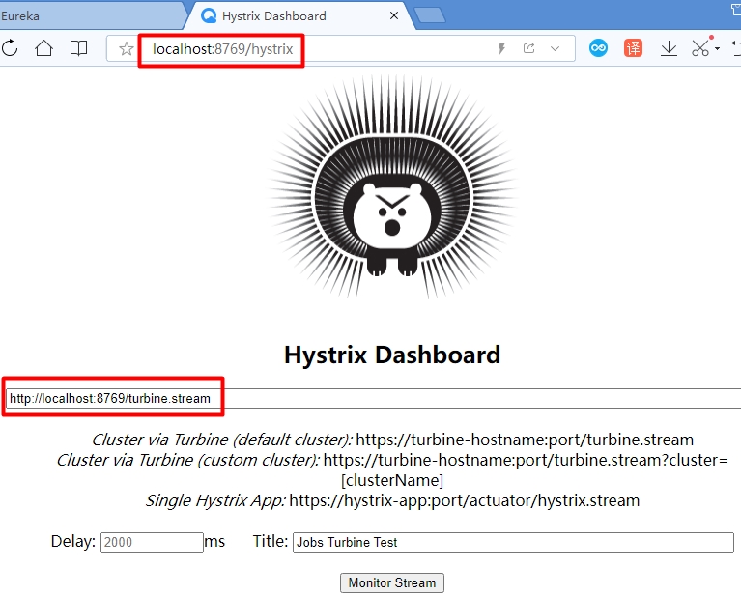Click the '[clusterName]' text
Viewport: 741px width, 596px height.
(x=392, y=480)
